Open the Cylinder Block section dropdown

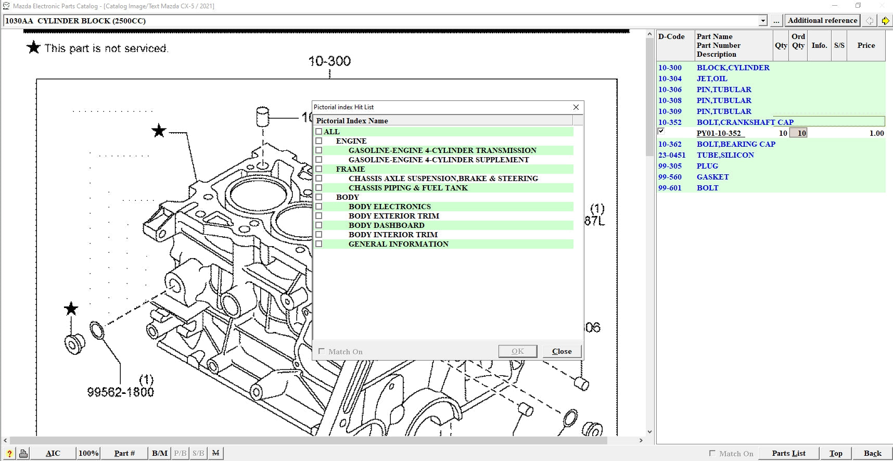click(x=763, y=21)
